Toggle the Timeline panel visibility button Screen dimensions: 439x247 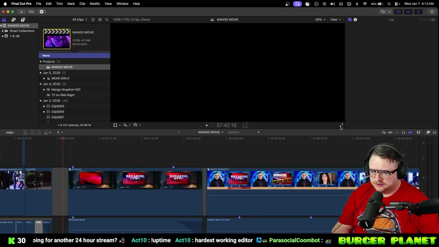click(408, 12)
